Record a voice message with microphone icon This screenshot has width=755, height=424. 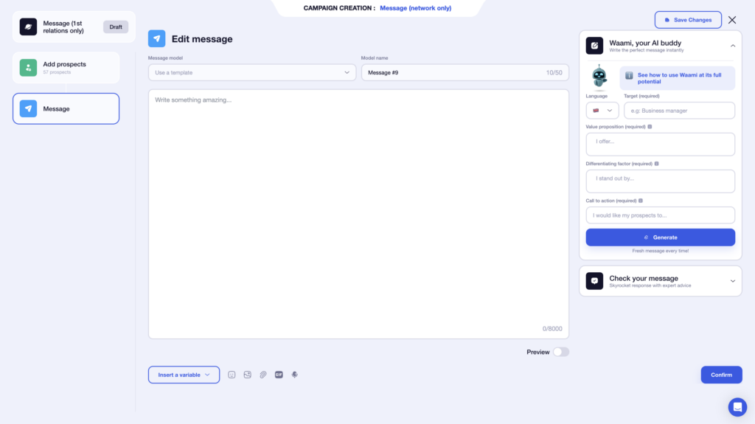(295, 375)
